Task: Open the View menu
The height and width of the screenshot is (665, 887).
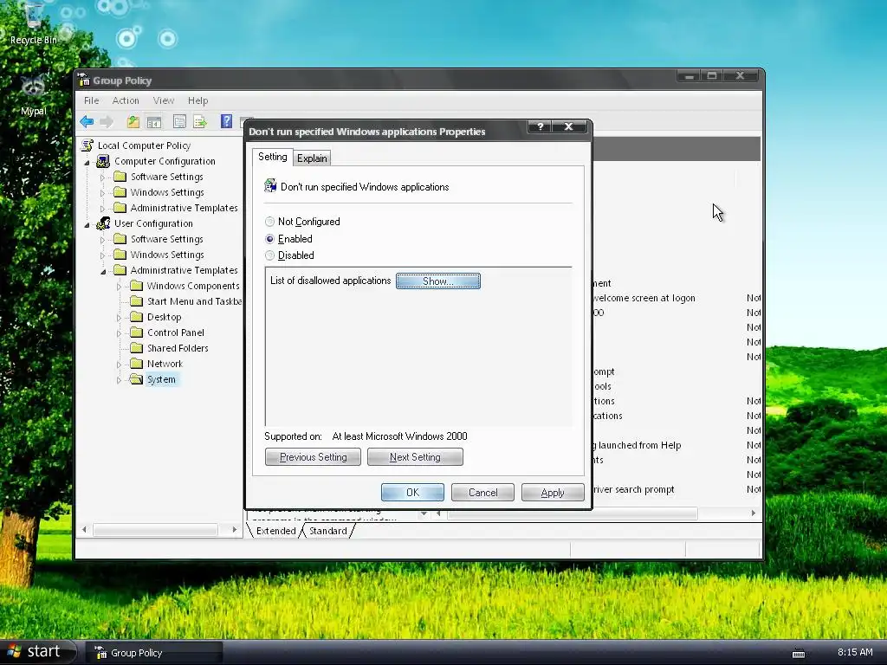Action: coord(164,100)
